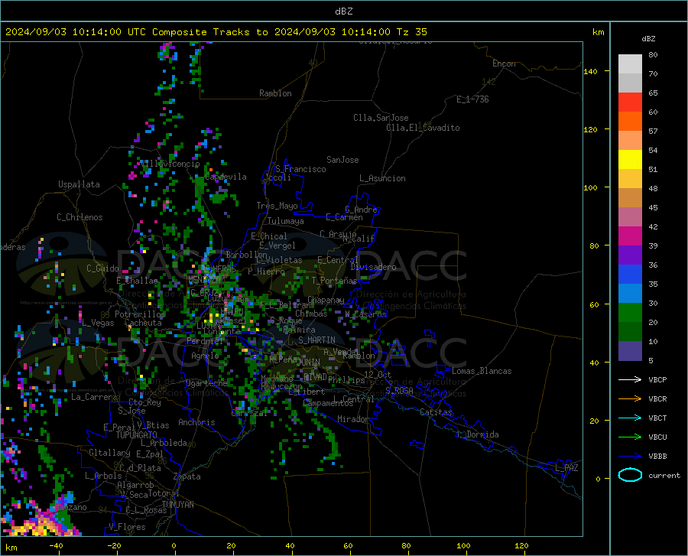Viewport: 688px width, 556px height.
Task: Click the S_MARTIN place label
Action: click(316, 340)
